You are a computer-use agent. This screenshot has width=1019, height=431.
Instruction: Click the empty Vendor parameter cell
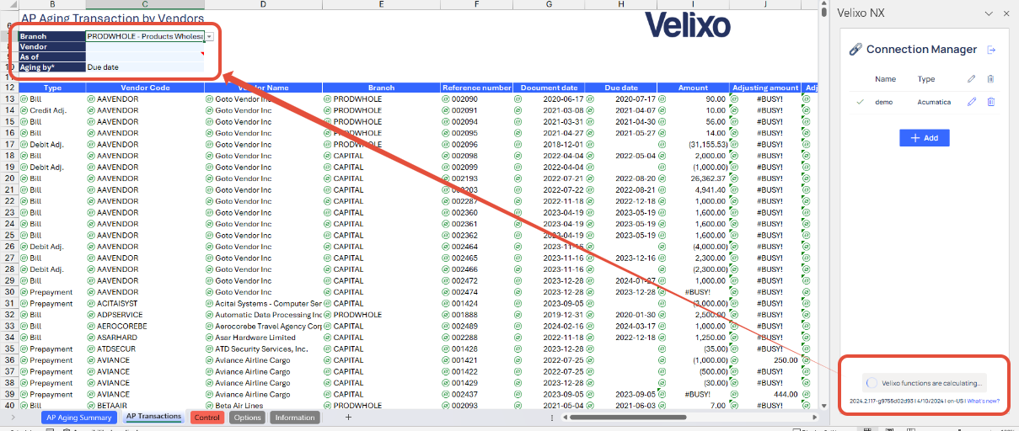pyautogui.click(x=145, y=46)
